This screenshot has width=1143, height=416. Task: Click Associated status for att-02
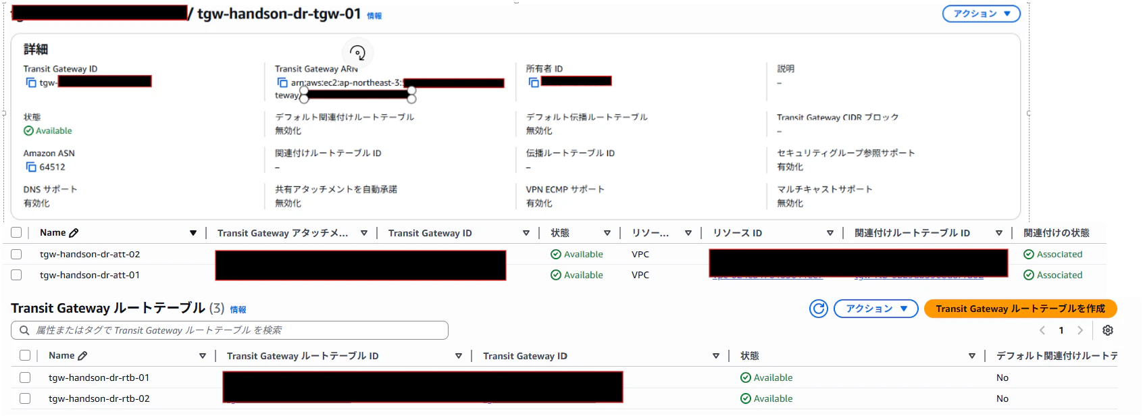click(x=1053, y=255)
